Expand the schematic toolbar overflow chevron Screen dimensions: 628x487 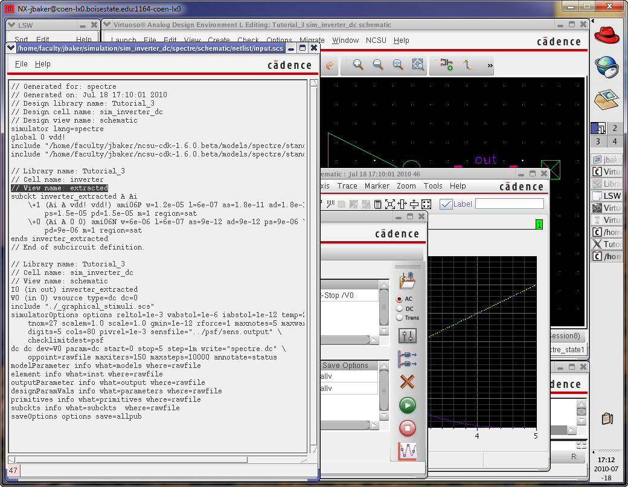[490, 65]
